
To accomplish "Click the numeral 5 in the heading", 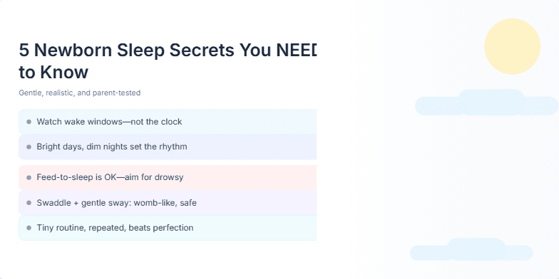I will point(24,50).
